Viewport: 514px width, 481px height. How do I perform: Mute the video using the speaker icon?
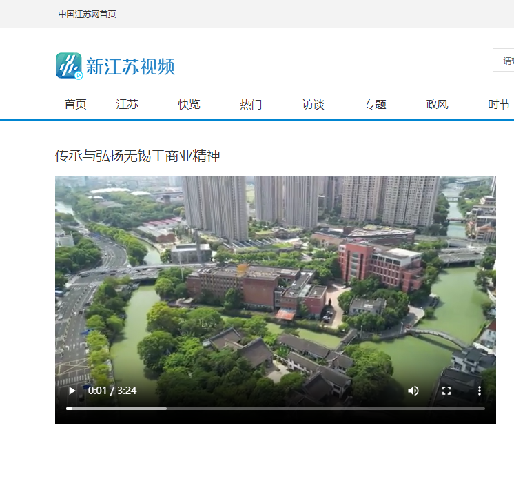coord(413,391)
